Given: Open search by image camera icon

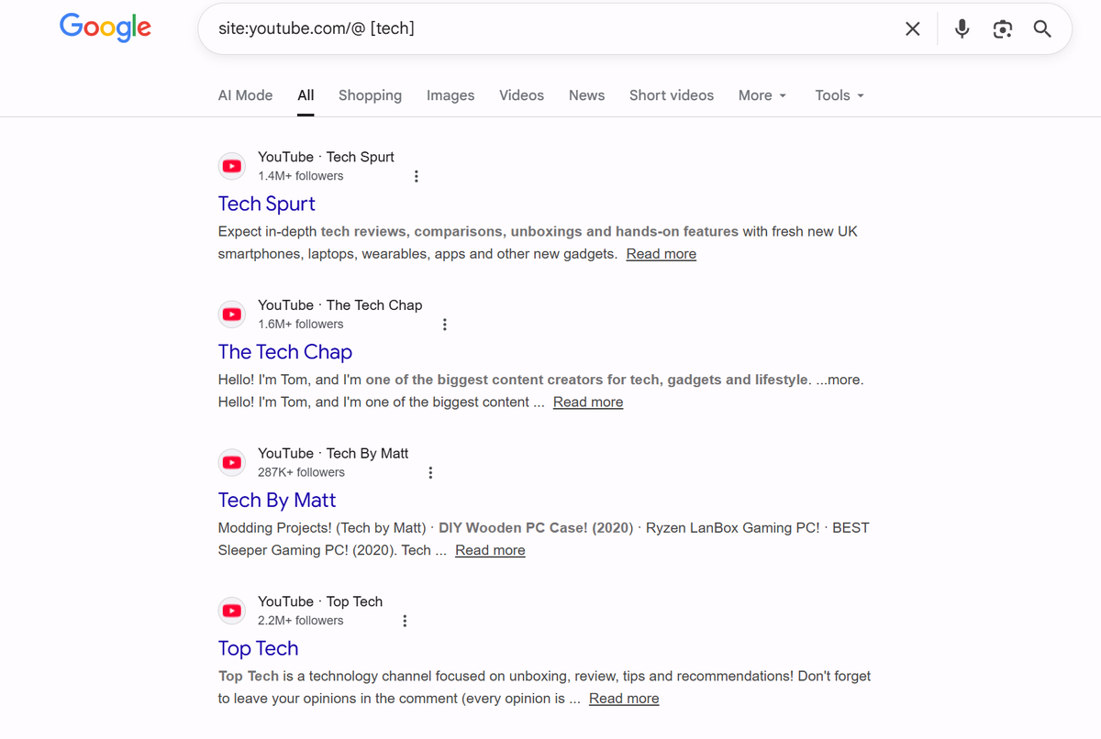Looking at the screenshot, I should [1003, 28].
